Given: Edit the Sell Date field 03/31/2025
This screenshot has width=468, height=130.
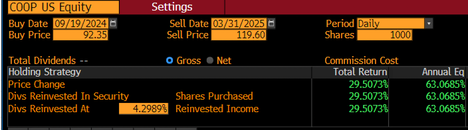Looking at the screenshot, I should (x=239, y=24).
